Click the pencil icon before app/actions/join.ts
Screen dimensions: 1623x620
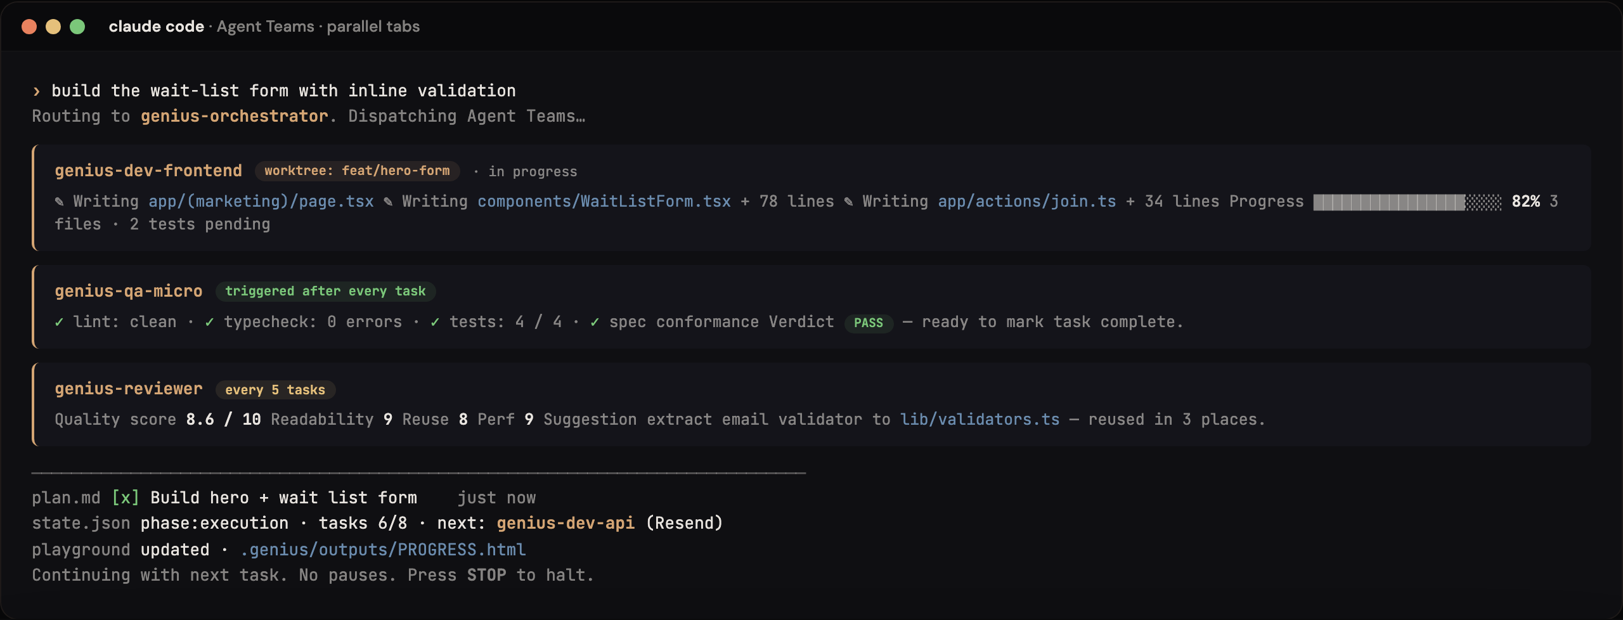[x=848, y=202]
